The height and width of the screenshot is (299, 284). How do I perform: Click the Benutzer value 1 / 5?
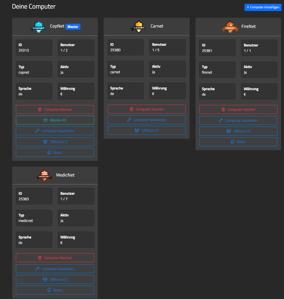click(156, 50)
